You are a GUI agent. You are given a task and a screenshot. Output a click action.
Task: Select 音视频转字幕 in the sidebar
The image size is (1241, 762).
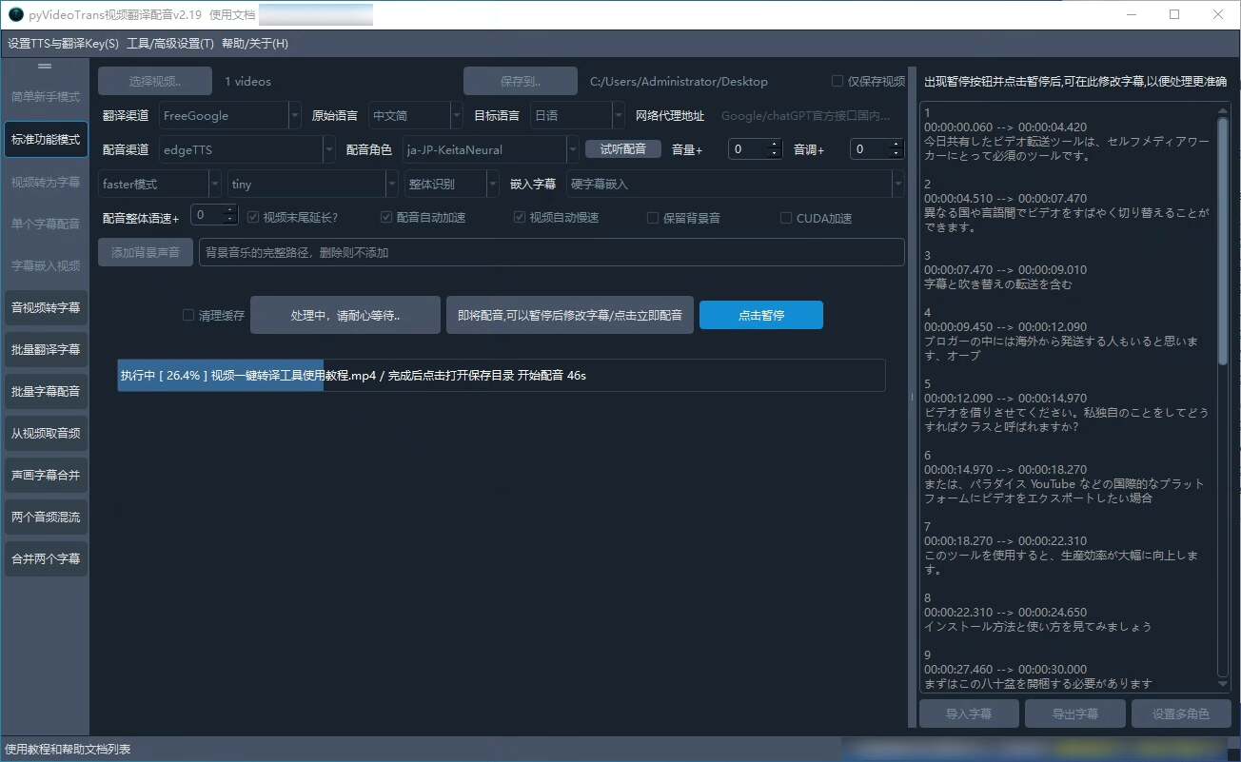46,307
